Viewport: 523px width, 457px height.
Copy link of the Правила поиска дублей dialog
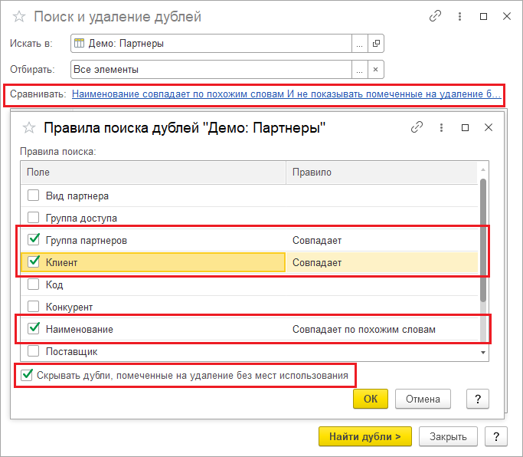tap(417, 127)
